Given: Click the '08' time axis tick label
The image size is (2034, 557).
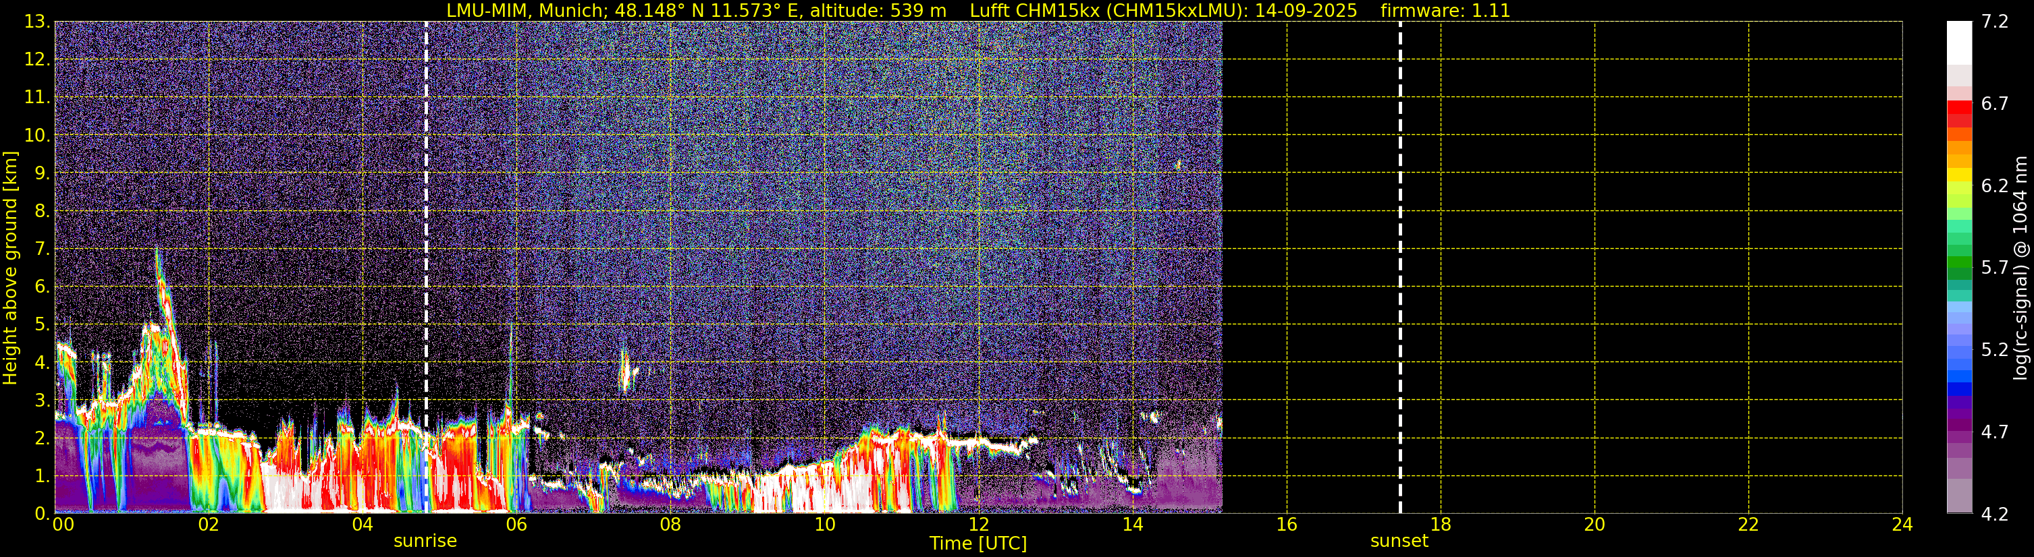Looking at the screenshot, I should point(670,525).
